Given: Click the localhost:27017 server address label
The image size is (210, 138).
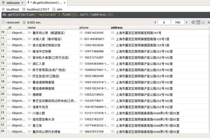Looking at the screenshot, I should pos(38,9).
